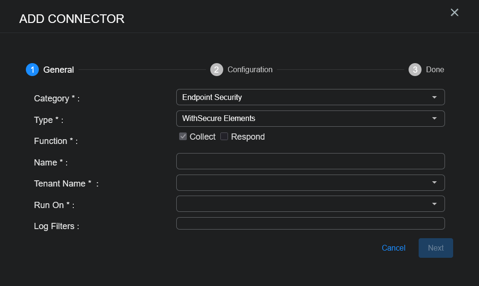Select the General step label
479x286 pixels.
tap(58, 70)
